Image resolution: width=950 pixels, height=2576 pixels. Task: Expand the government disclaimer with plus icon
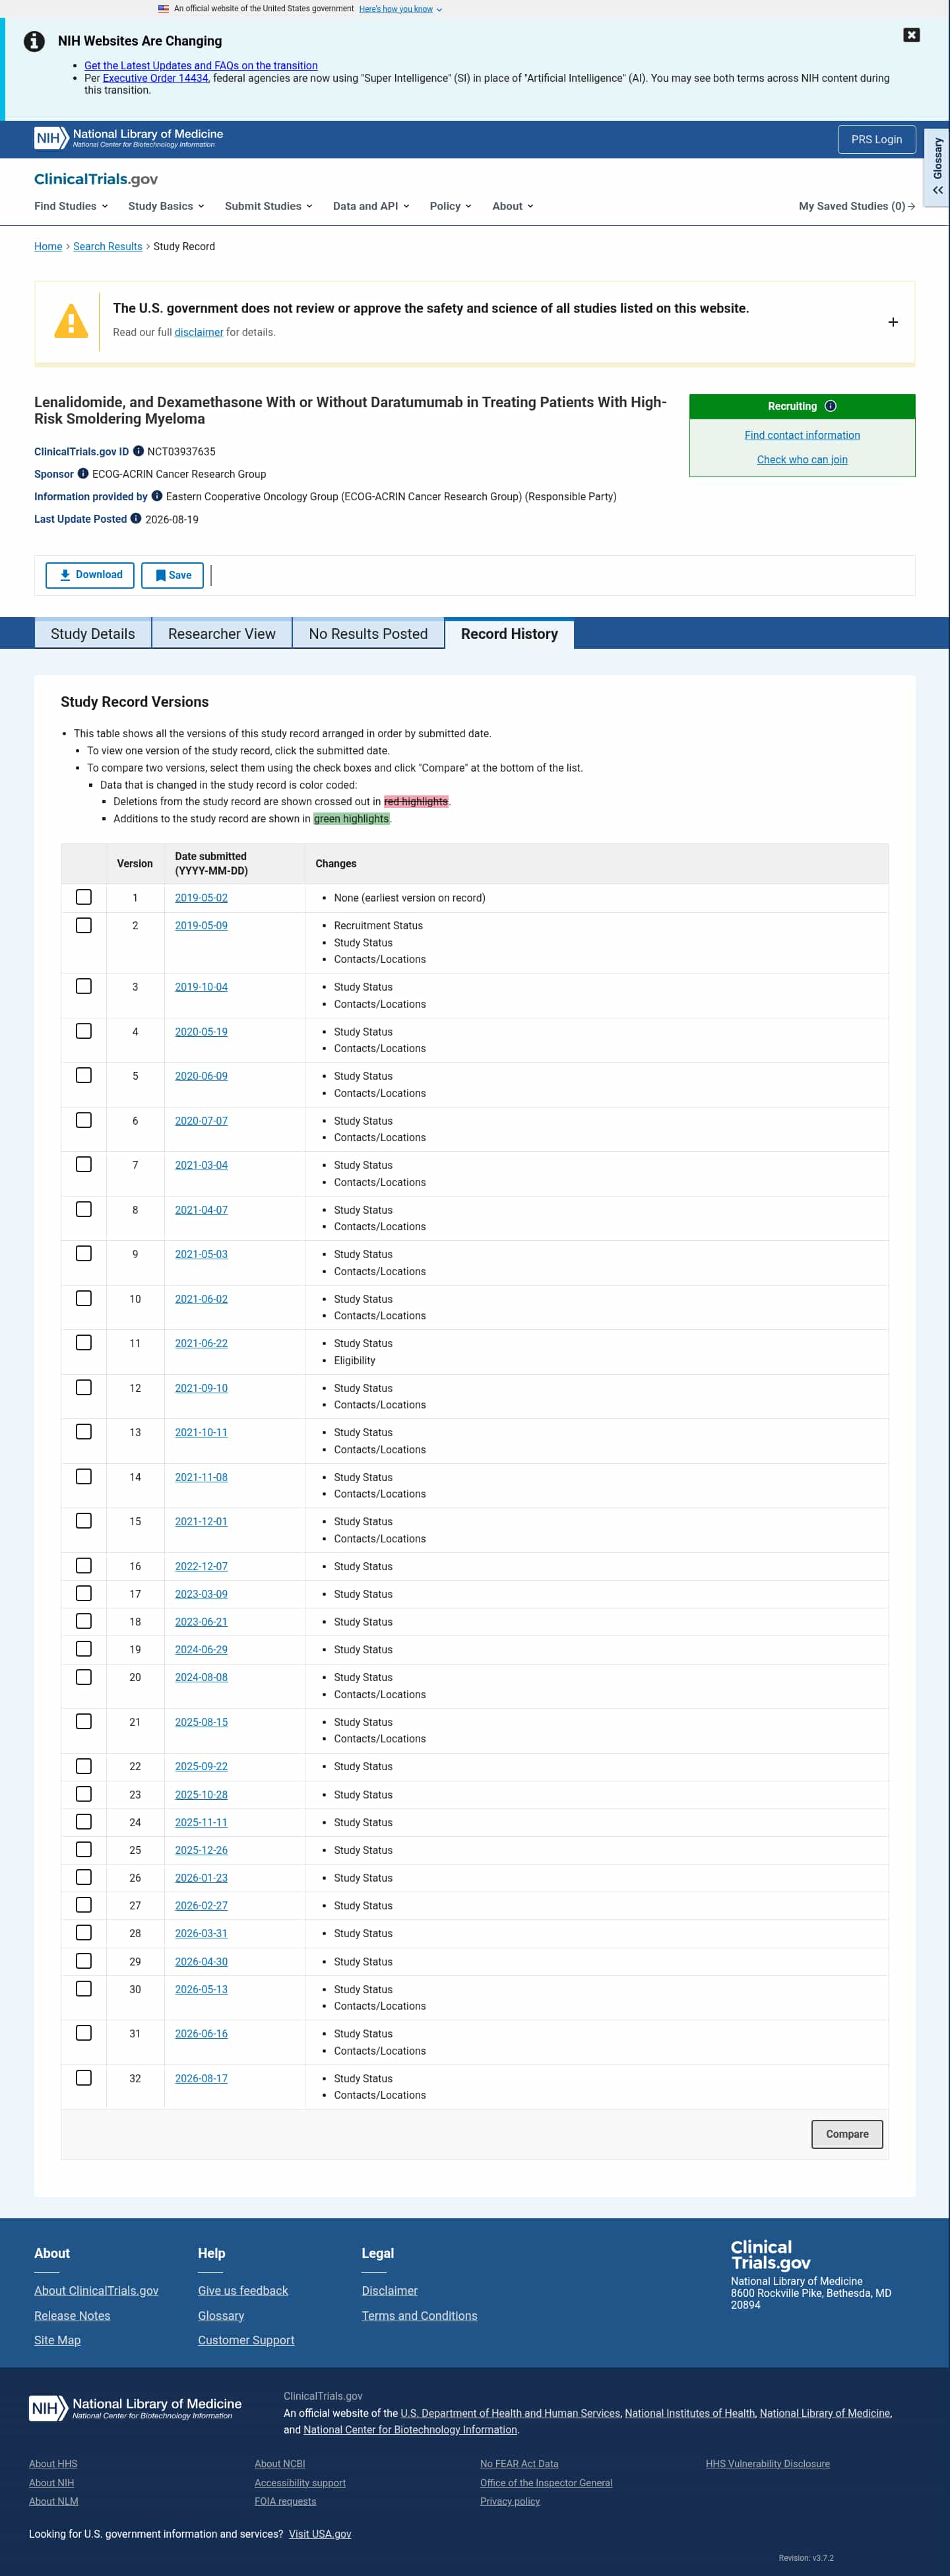pyautogui.click(x=893, y=322)
